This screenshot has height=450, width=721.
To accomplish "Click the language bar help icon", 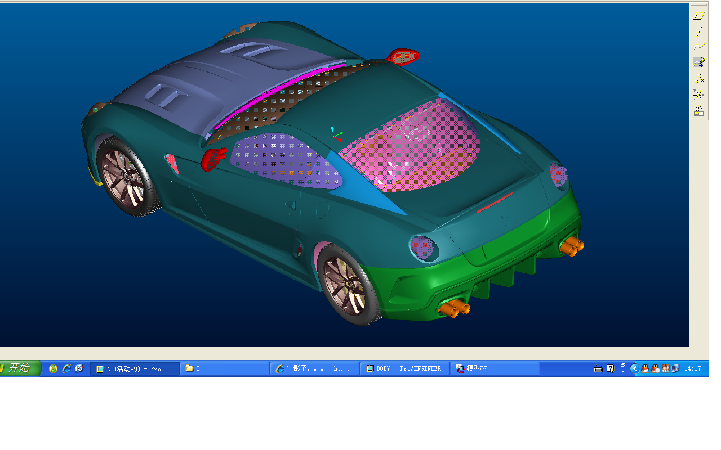I will (x=611, y=369).
